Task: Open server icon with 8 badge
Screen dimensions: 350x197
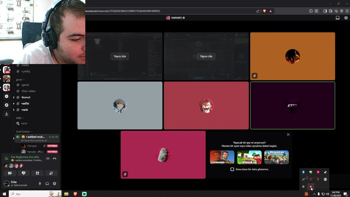Action: coord(7,88)
